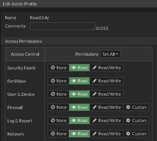Image resolution: width=157 pixels, height=141 pixels.
Task: Click the FortiView row label
Action: tap(17, 81)
